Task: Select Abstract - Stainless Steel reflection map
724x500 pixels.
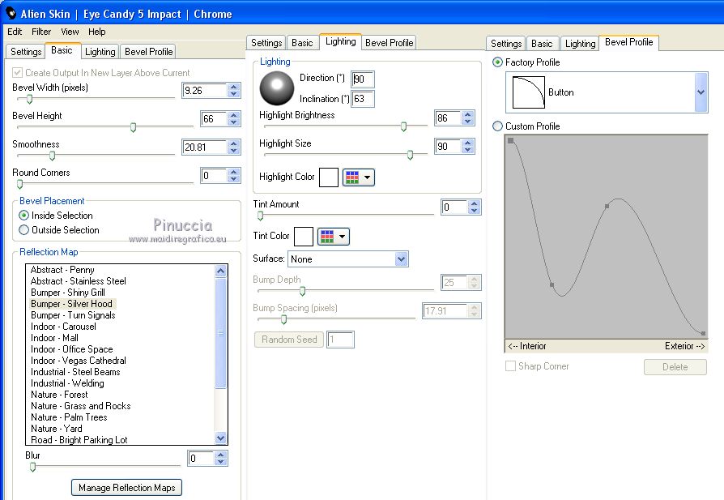Action: tap(78, 281)
